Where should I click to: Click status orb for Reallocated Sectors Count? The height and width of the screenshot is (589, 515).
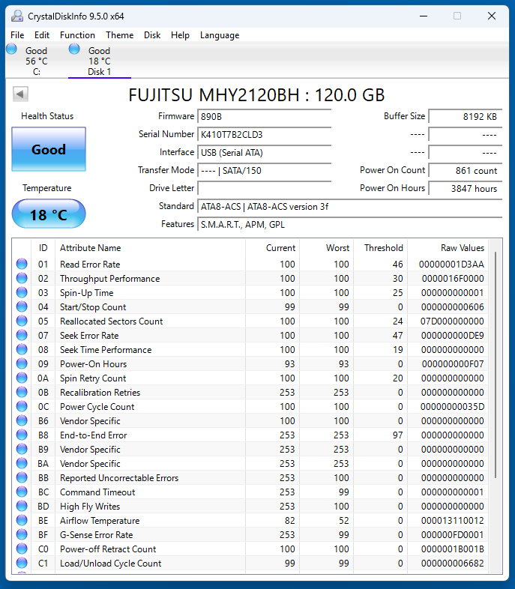(22, 321)
